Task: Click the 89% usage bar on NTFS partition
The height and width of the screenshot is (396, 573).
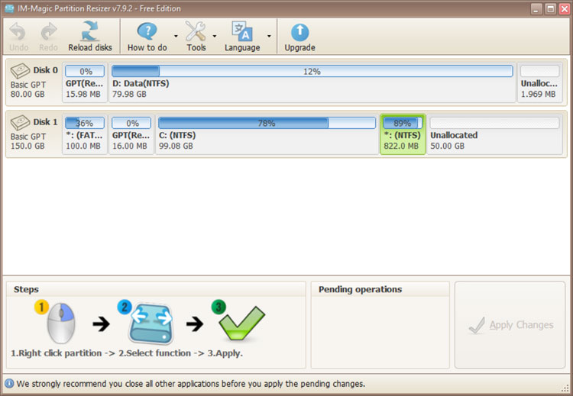Action: coord(403,123)
